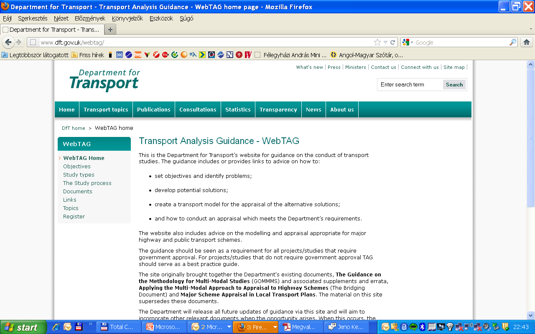Open the Eszközök menu
The image size is (535, 334).
161,18
